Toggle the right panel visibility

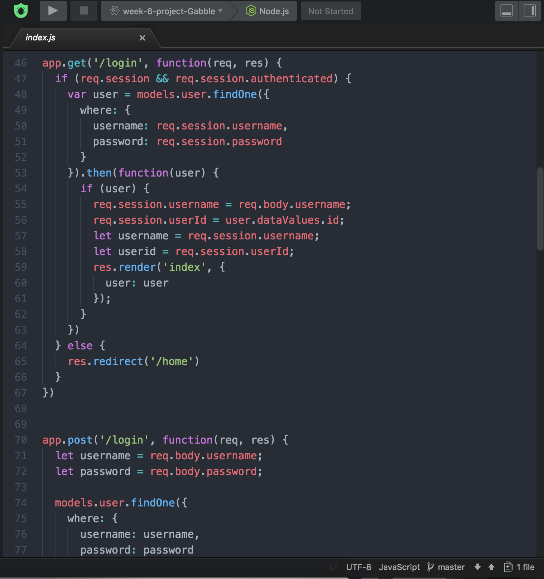tap(529, 11)
